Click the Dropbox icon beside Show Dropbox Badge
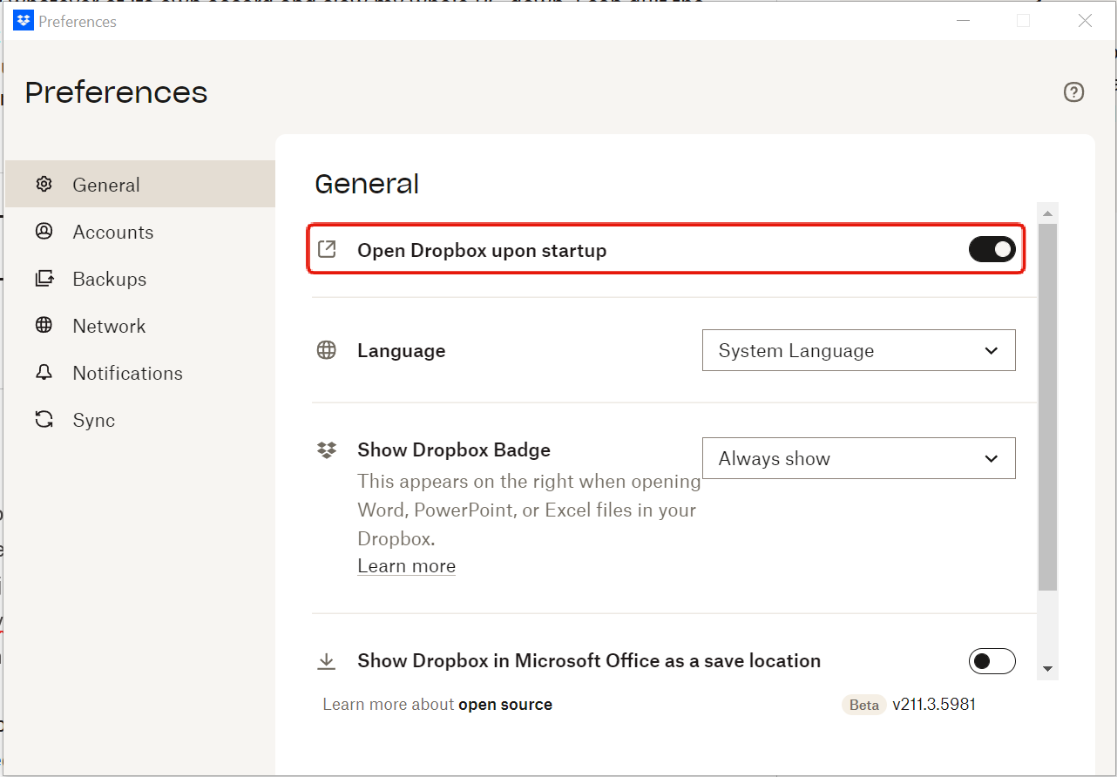 pyautogui.click(x=327, y=449)
